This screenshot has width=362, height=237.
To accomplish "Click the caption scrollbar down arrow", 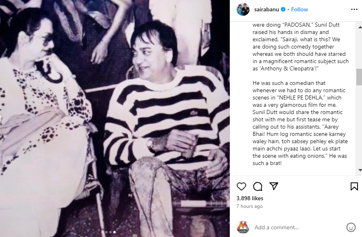I will coord(360,170).
